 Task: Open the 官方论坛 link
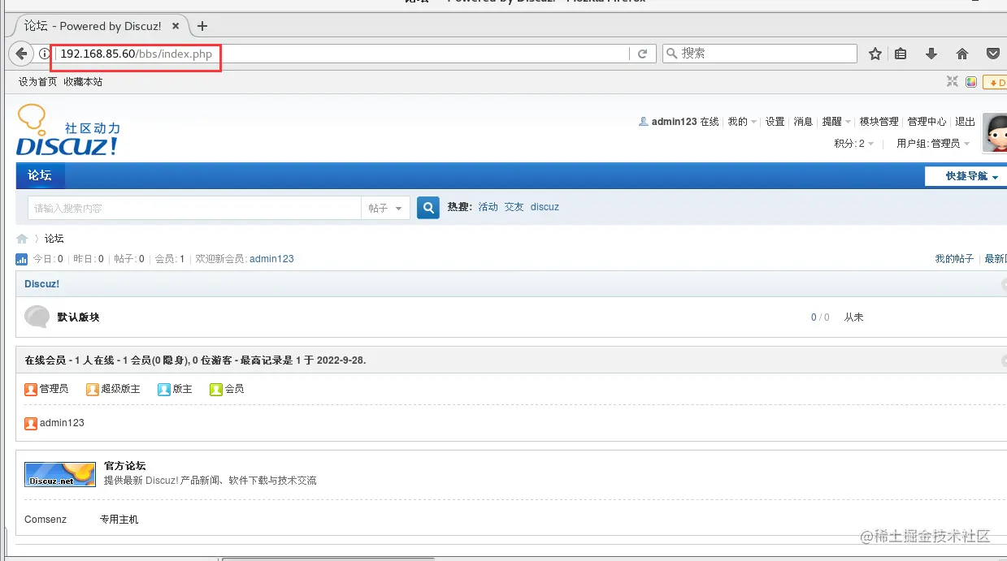(x=124, y=465)
